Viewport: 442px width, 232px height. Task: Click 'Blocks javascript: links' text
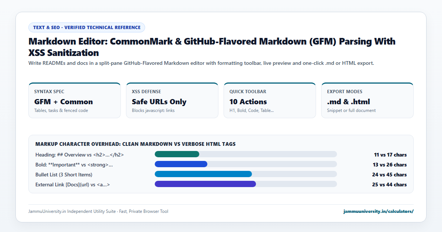click(154, 110)
